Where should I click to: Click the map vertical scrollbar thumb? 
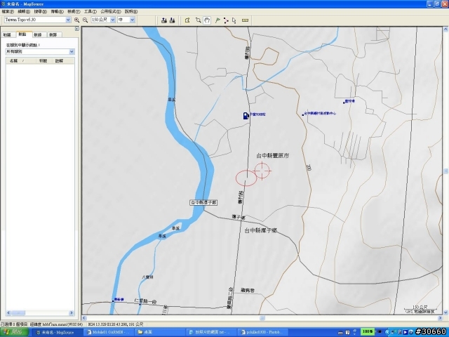[x=445, y=171]
